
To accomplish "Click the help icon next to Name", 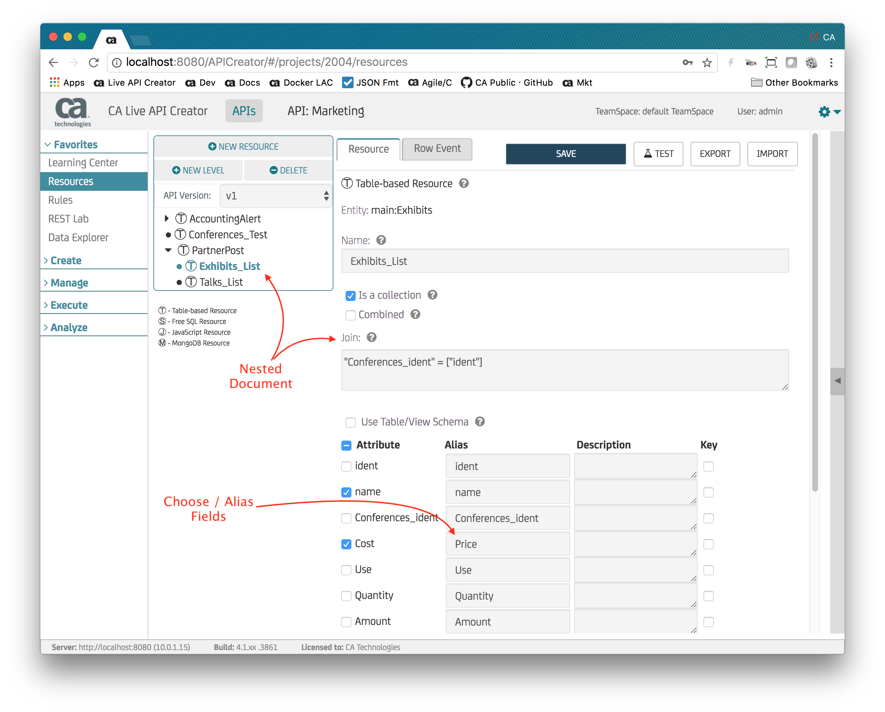I will coord(381,240).
